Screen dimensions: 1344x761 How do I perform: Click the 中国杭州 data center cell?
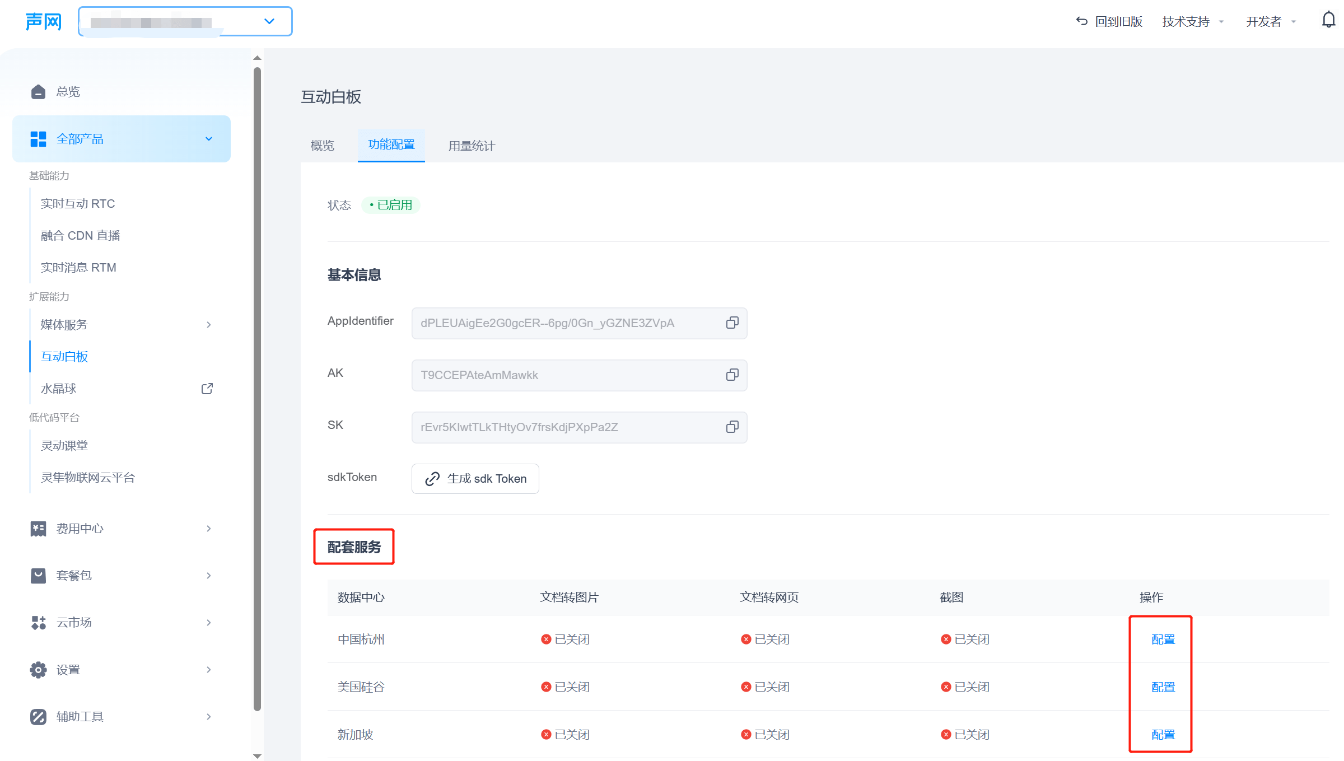361,639
